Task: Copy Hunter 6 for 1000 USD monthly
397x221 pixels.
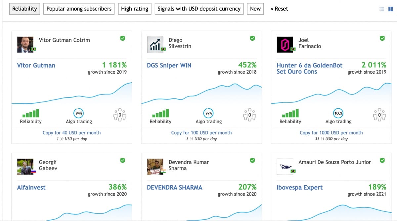Action: pos(331,133)
